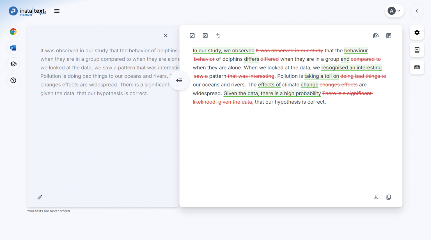Select the suggested word 'behaviour'
The height and width of the screenshot is (240, 431).
tap(356, 50)
